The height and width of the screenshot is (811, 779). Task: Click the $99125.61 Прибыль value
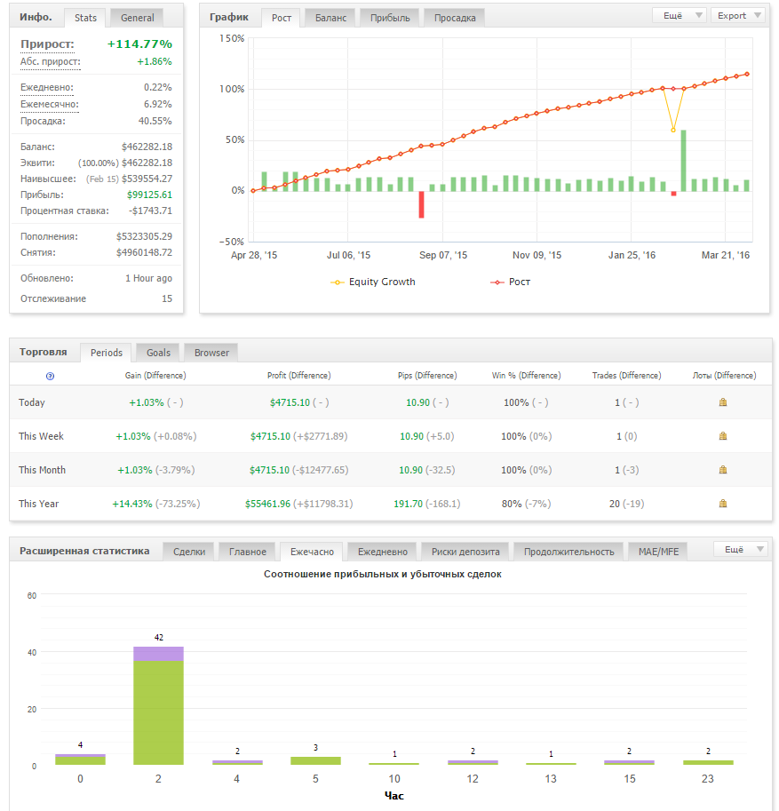pyautogui.click(x=149, y=195)
